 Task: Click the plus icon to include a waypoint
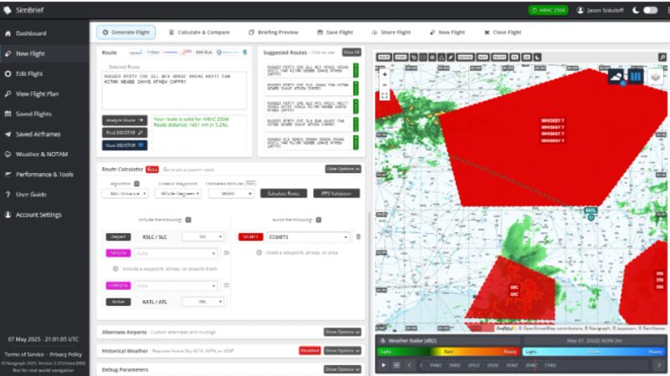[x=116, y=269]
